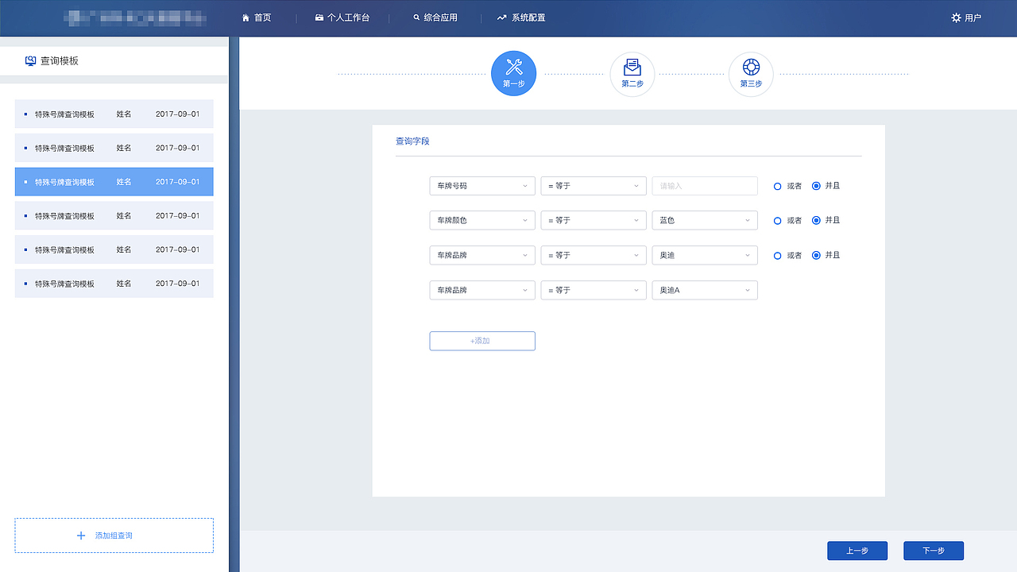Viewport: 1017px width, 572px height.
Task: Click the 下一步 button
Action: coord(934,551)
